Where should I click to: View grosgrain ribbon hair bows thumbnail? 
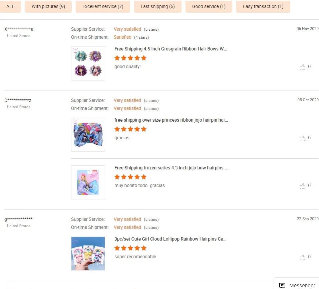pos(88,63)
